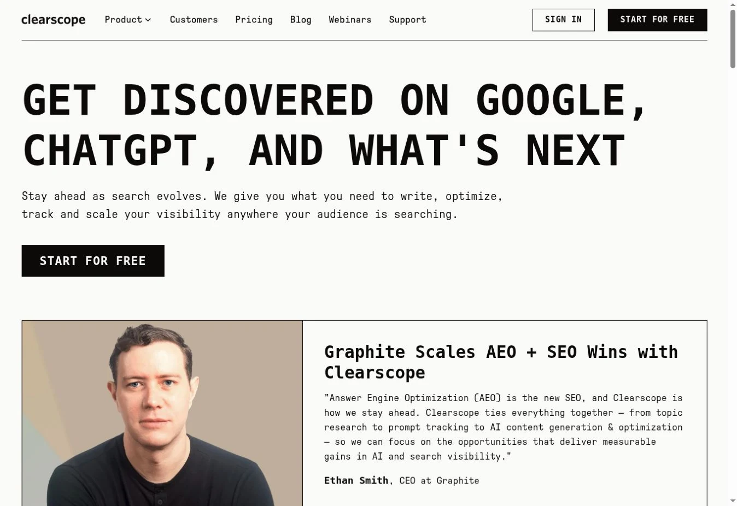Open the Graphite Scales AEO + SEO headline

501,362
